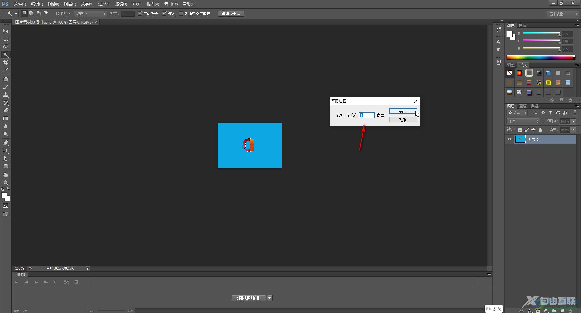Select the Brush tool
581x313 pixels.
pyautogui.click(x=6, y=87)
